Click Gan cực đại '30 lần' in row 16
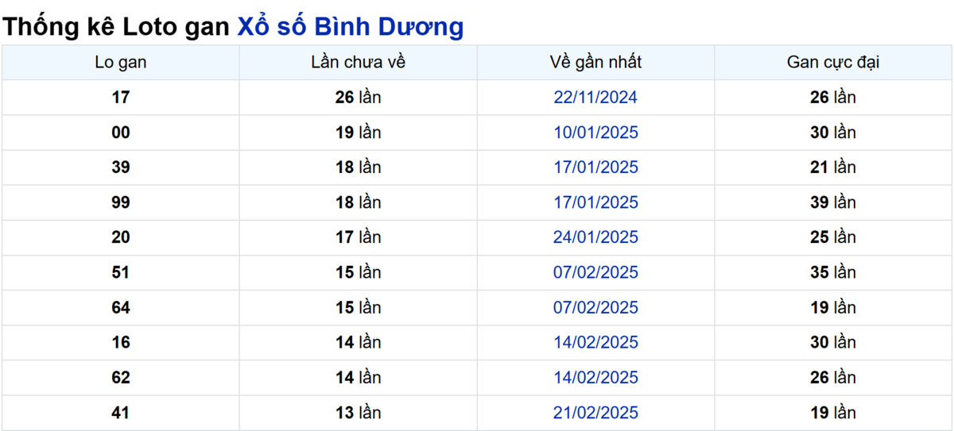Viewport: 954px width, 431px height. (x=833, y=342)
